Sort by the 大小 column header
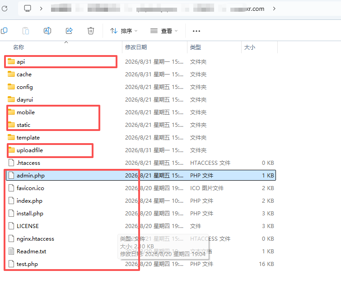The image size is (341, 289). [249, 47]
